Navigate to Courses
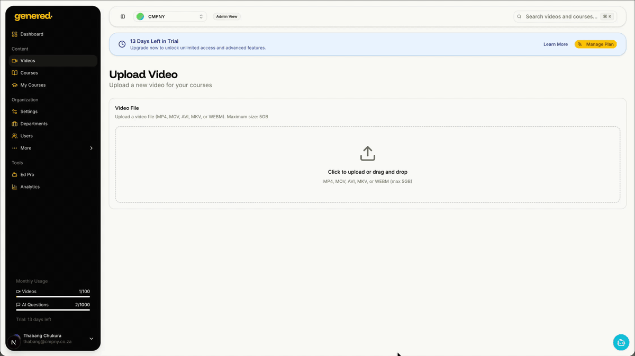This screenshot has height=356, width=635. pos(53,73)
